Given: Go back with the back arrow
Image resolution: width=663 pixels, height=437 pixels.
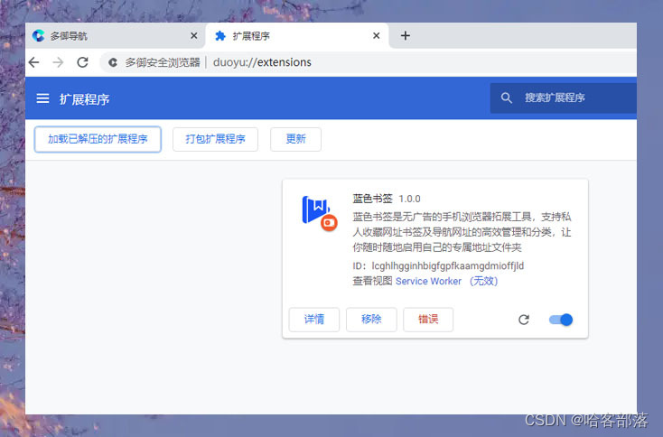Looking at the screenshot, I should click(x=33, y=62).
